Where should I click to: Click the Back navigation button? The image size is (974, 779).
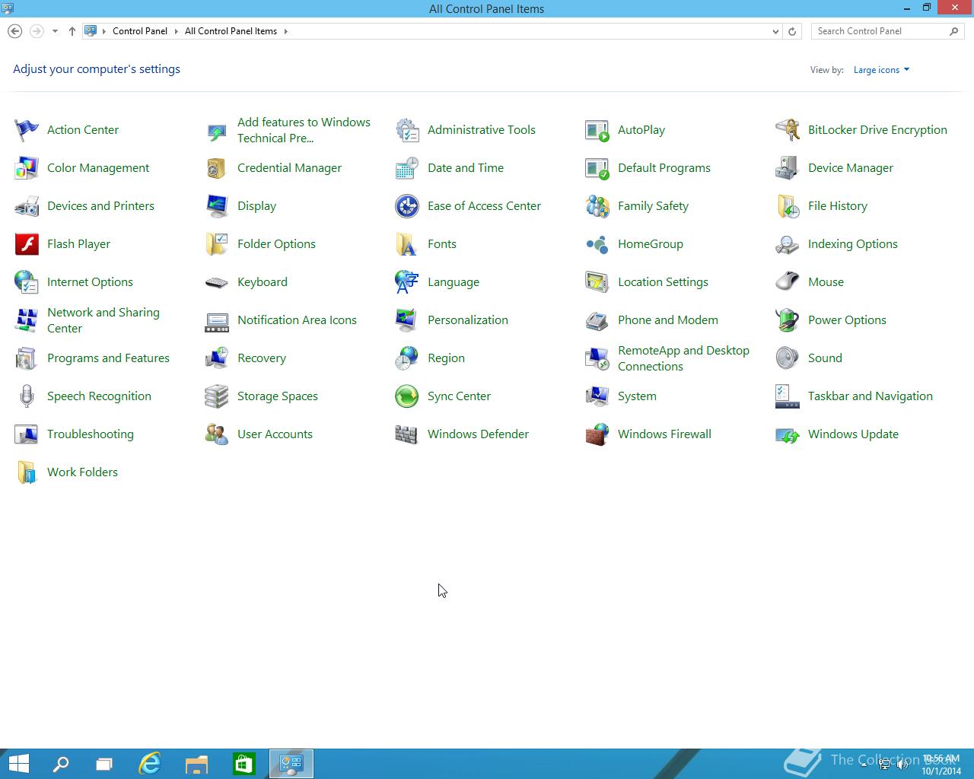(x=14, y=31)
